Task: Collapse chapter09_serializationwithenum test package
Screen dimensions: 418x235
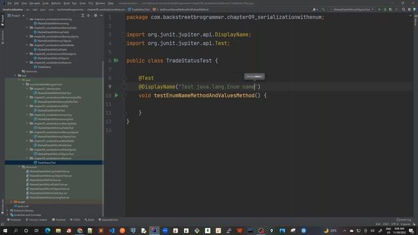Action: pos(27,158)
